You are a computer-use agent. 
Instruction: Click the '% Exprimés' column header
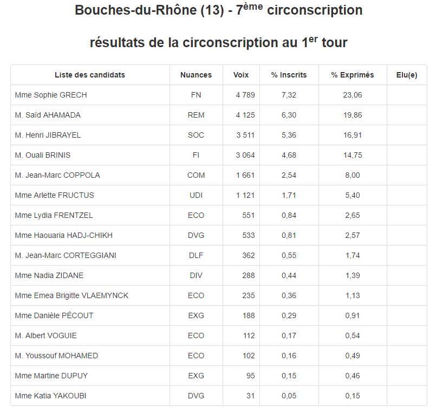tap(353, 75)
